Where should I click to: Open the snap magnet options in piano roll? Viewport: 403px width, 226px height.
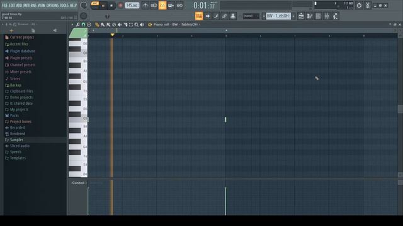(x=83, y=24)
